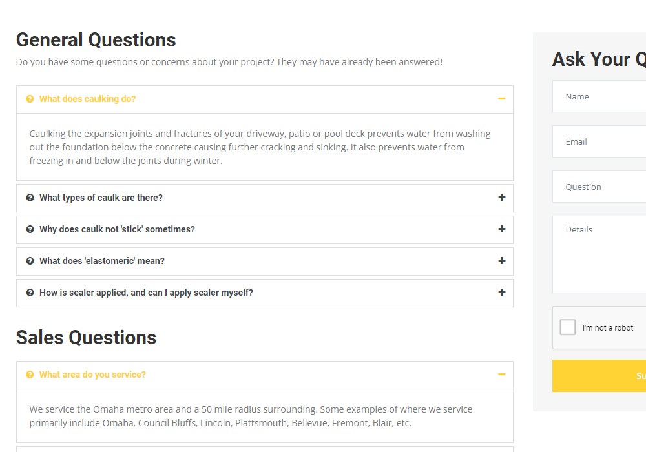646x452 pixels.
Task: Check the 'I'm not a robot' box
Action: [568, 327]
